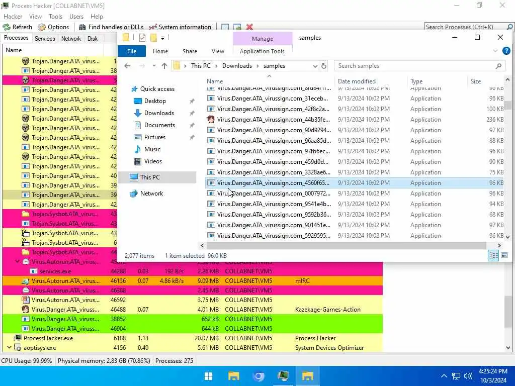Expand the Explorer ribbon chevron
The width and height of the screenshot is (515, 386).
coord(495,51)
